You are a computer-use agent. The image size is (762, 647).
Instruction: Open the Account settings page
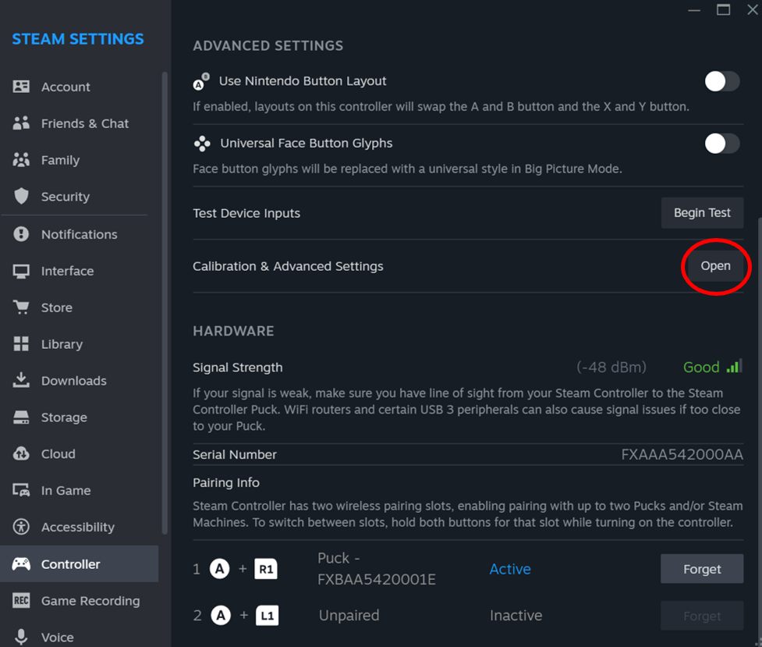pyautogui.click(x=80, y=87)
